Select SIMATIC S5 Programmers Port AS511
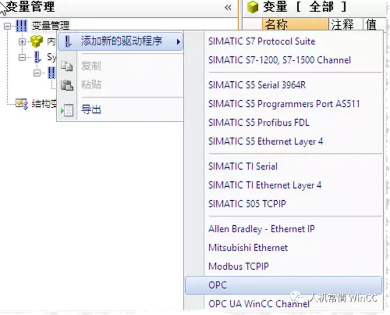The width and height of the screenshot is (390, 315). (284, 104)
